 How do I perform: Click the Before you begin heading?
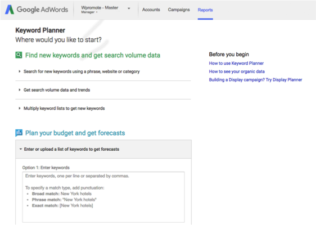click(229, 55)
